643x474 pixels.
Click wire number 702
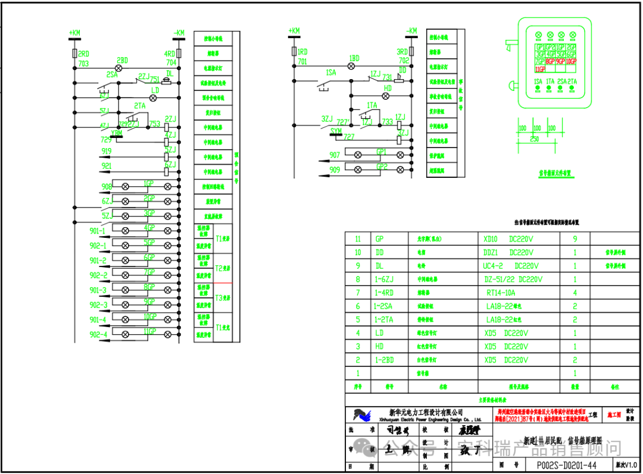(x=404, y=61)
